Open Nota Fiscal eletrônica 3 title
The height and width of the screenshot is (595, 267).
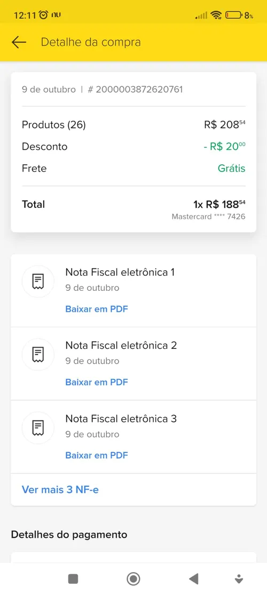(x=121, y=419)
